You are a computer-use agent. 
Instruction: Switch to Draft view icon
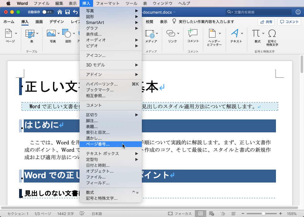click(x=234, y=214)
